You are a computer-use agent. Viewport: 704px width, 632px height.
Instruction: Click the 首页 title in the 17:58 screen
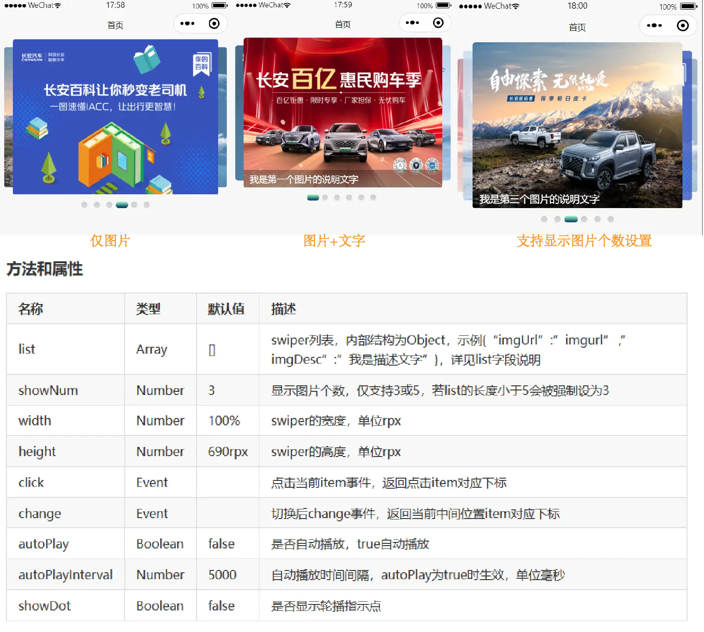(x=115, y=25)
